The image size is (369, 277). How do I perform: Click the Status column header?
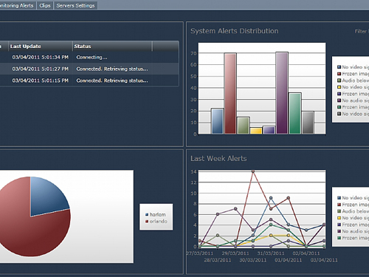(112, 47)
